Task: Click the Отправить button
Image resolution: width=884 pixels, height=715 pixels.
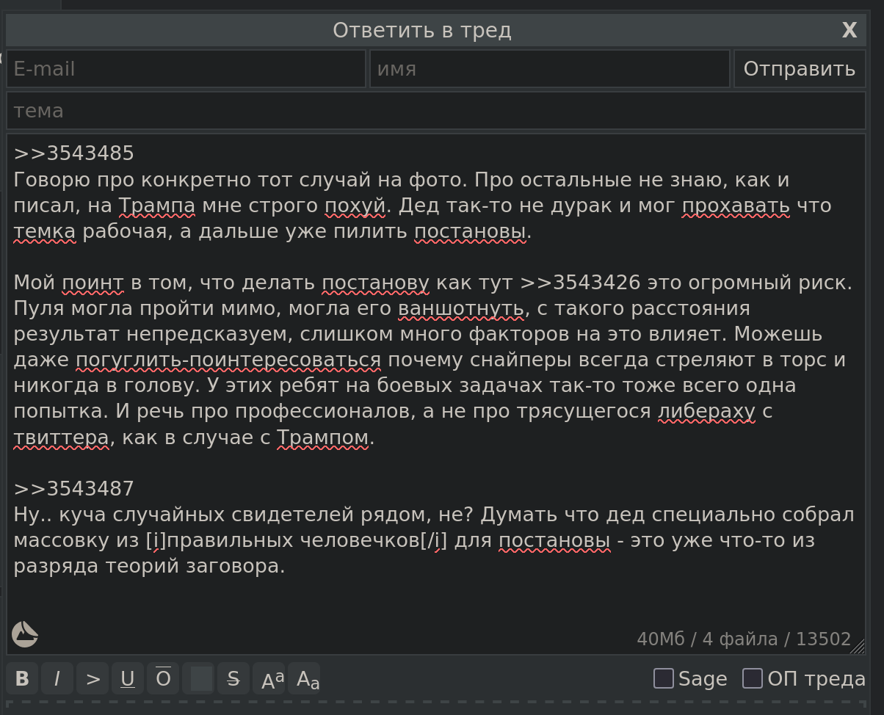Action: (x=800, y=69)
